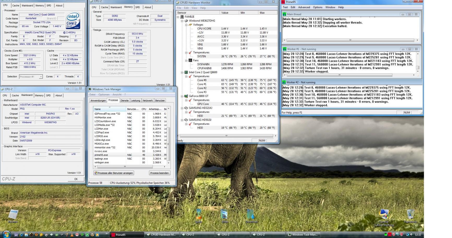Image resolution: width=452 pixels, height=238 pixels.
Task: Click the Windows Start orb
Action: [6, 234]
